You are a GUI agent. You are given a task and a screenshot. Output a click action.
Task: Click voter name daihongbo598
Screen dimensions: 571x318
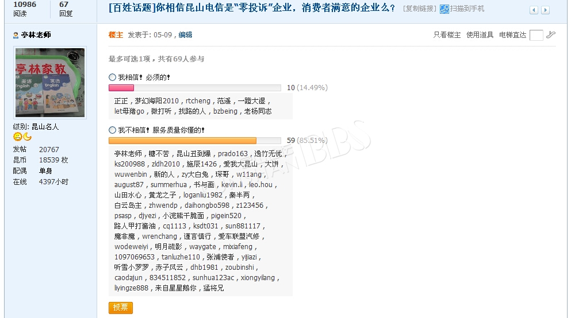[x=207, y=205]
